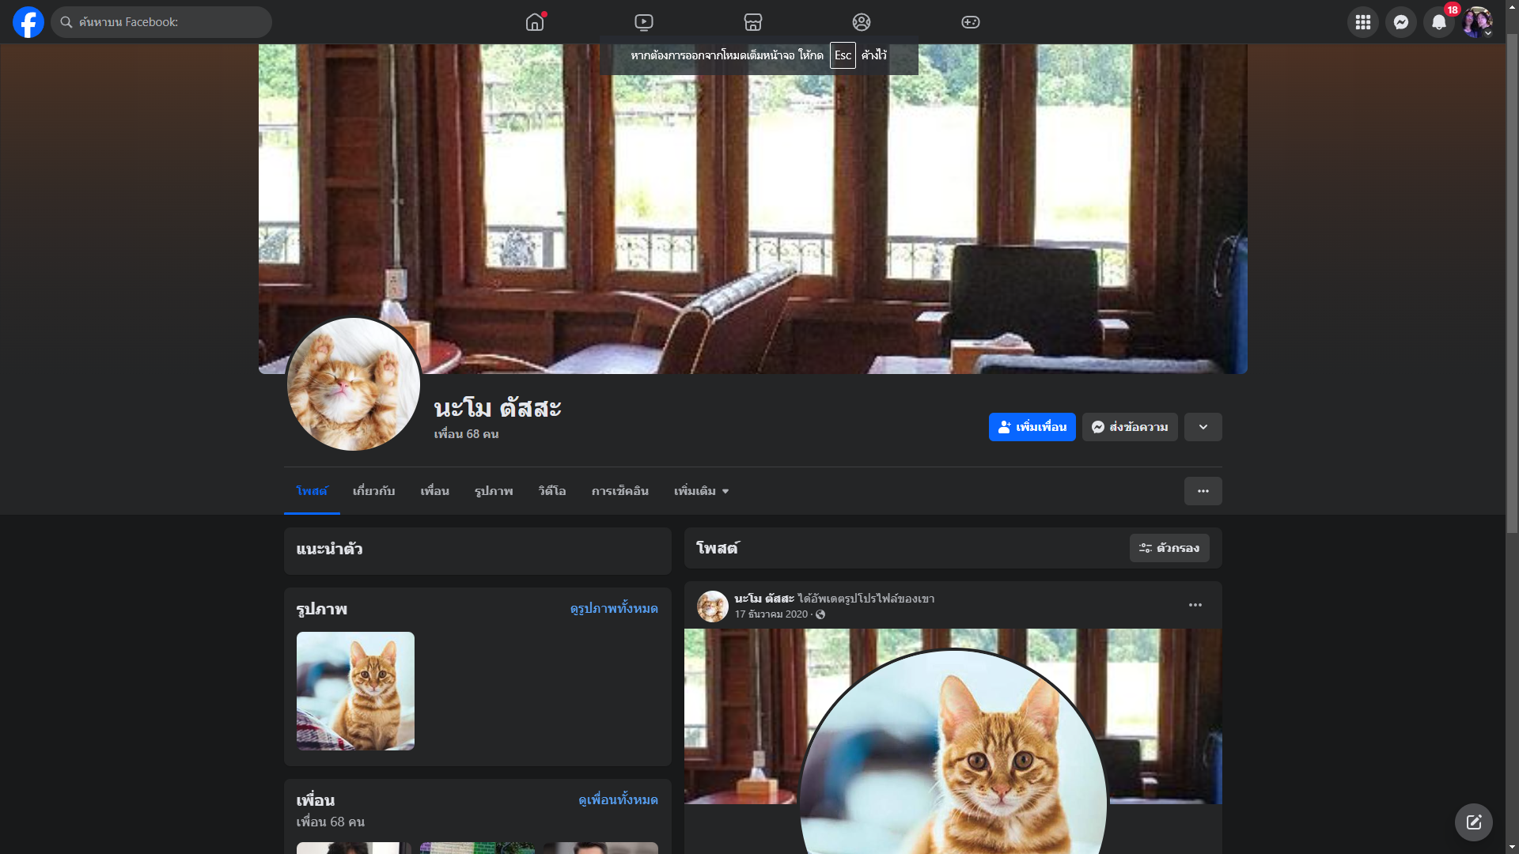Screen dimensions: 1519x854
Task: Open the orange cat photo thumbnail
Action: pos(355,690)
